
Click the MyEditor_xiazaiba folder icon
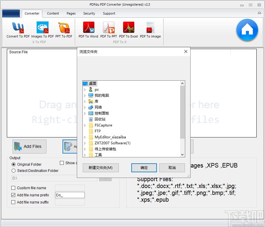tap(91, 137)
